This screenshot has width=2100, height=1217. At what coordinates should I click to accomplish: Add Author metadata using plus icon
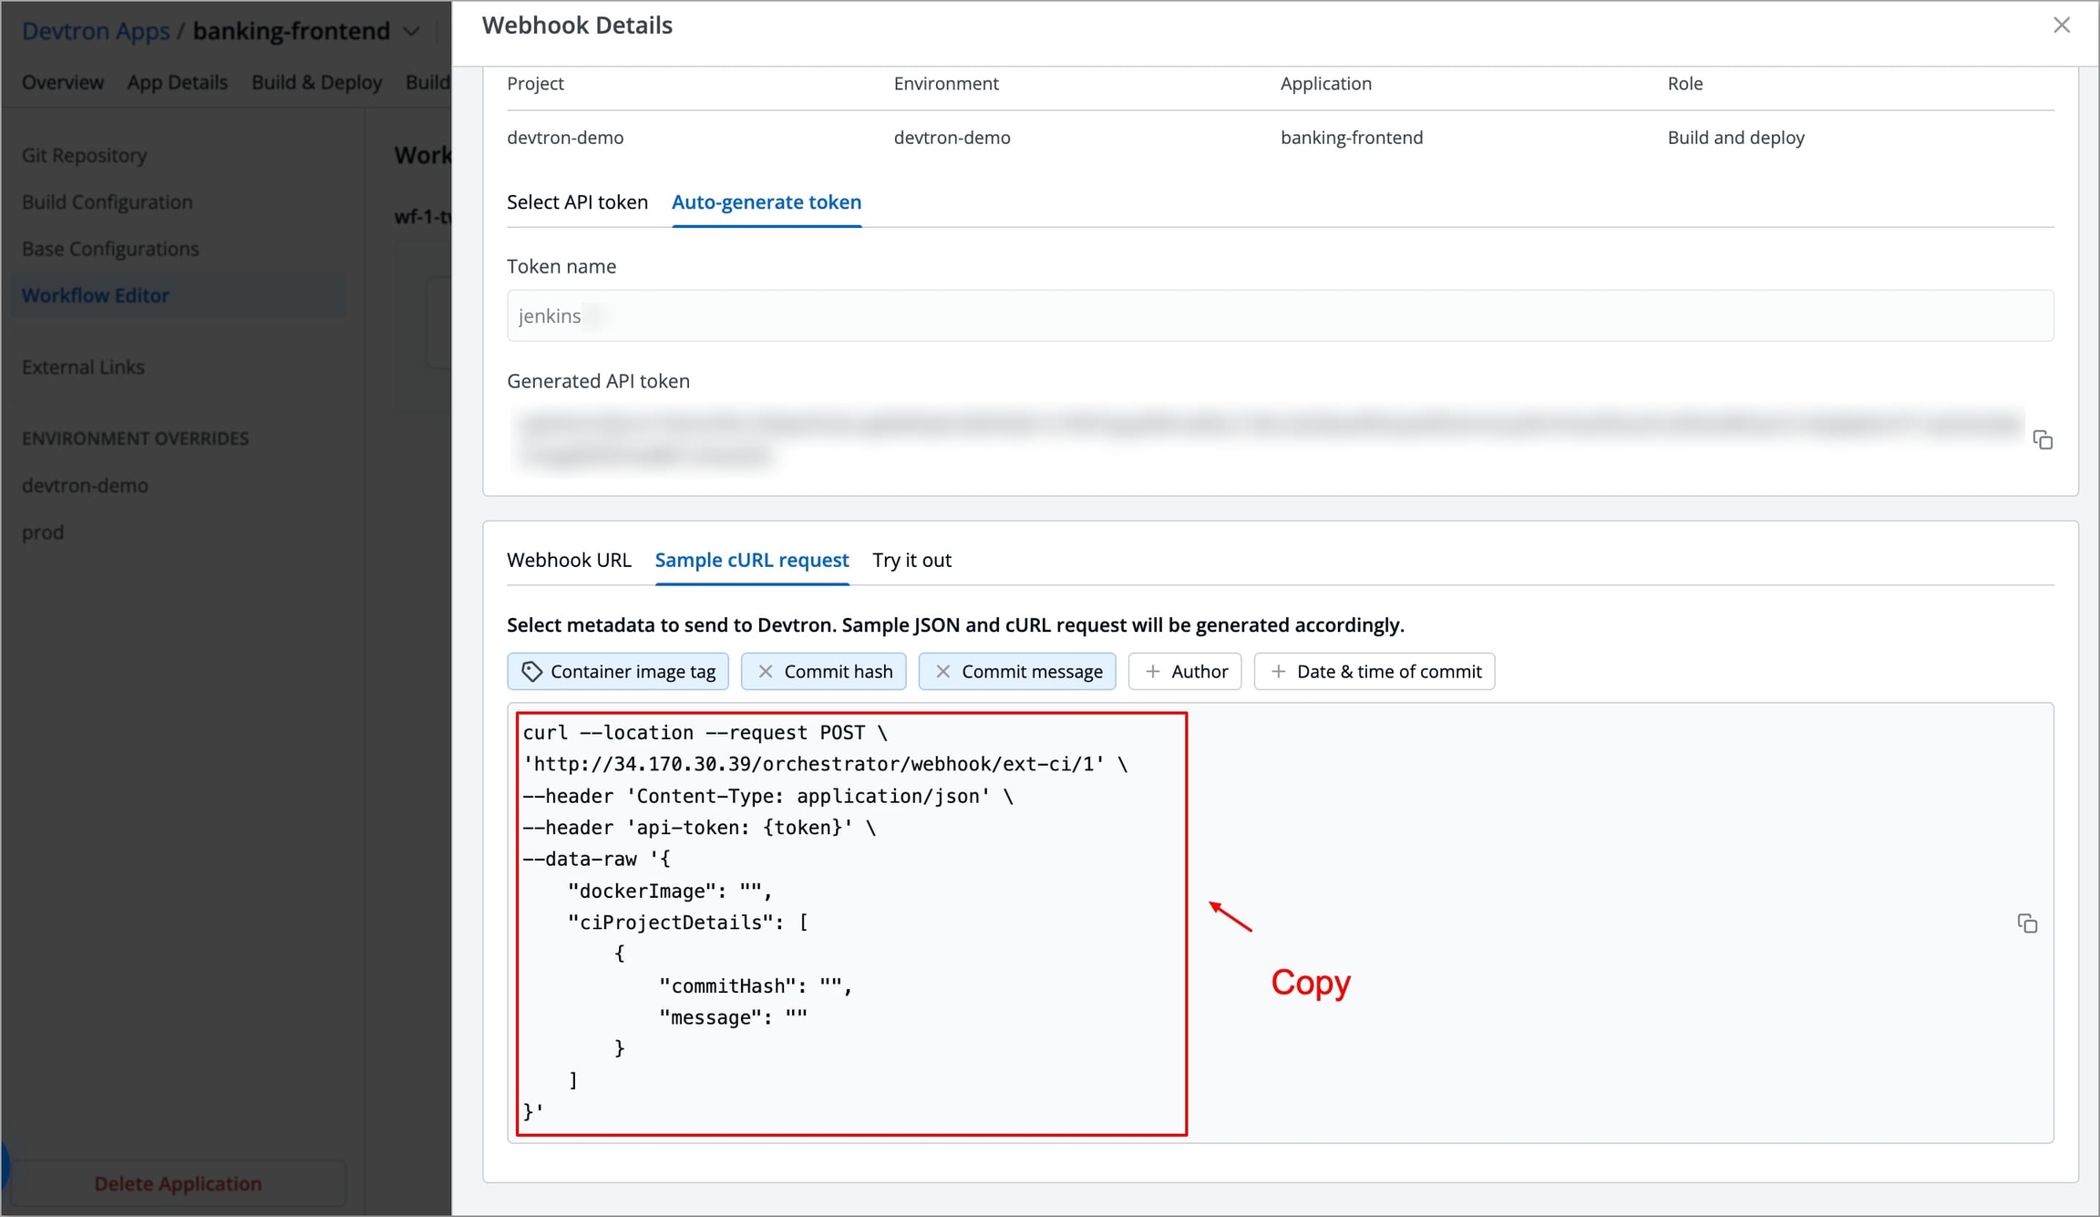click(1153, 672)
